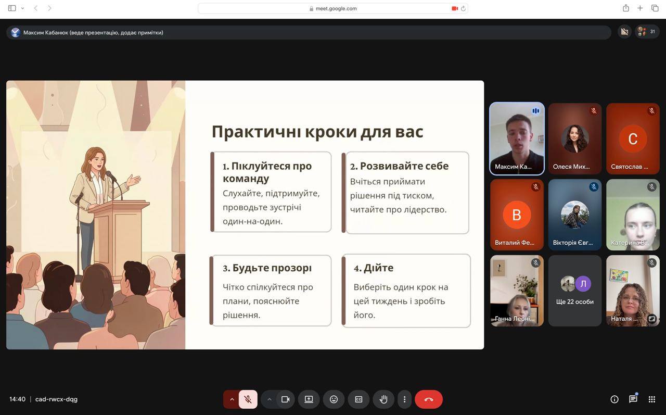This screenshot has height=415, width=666.
Task: Open the three-dot more options menu
Action: [405, 399]
